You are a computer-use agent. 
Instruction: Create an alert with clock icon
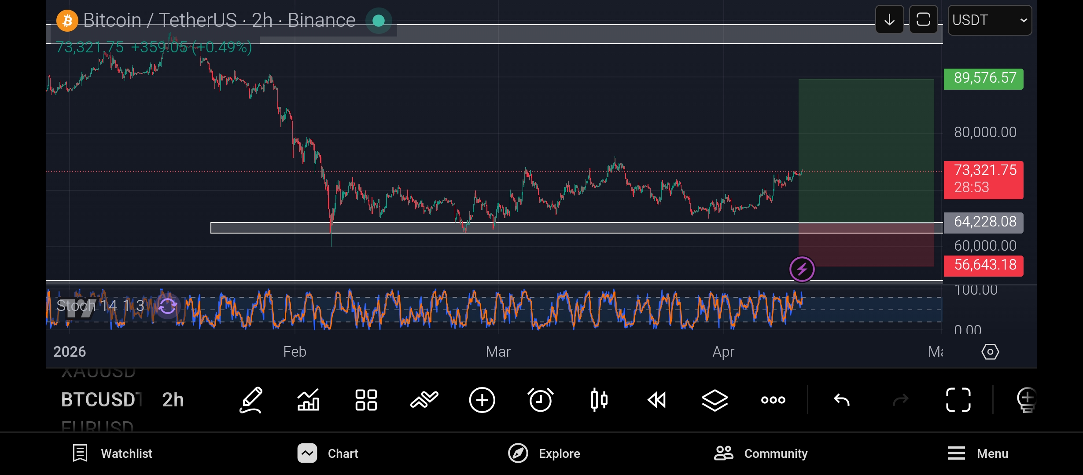[540, 400]
